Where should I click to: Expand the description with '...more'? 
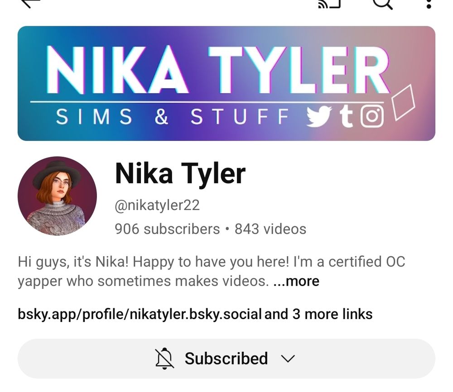(x=296, y=281)
